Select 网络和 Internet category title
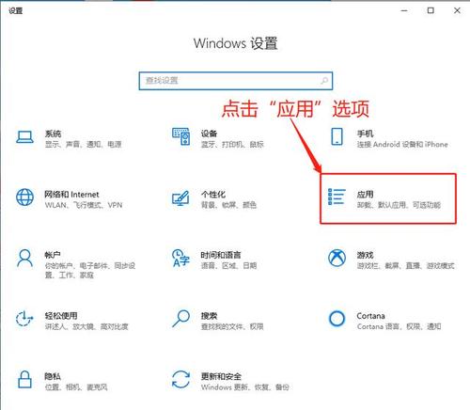This screenshot has width=470, height=410. (x=71, y=195)
